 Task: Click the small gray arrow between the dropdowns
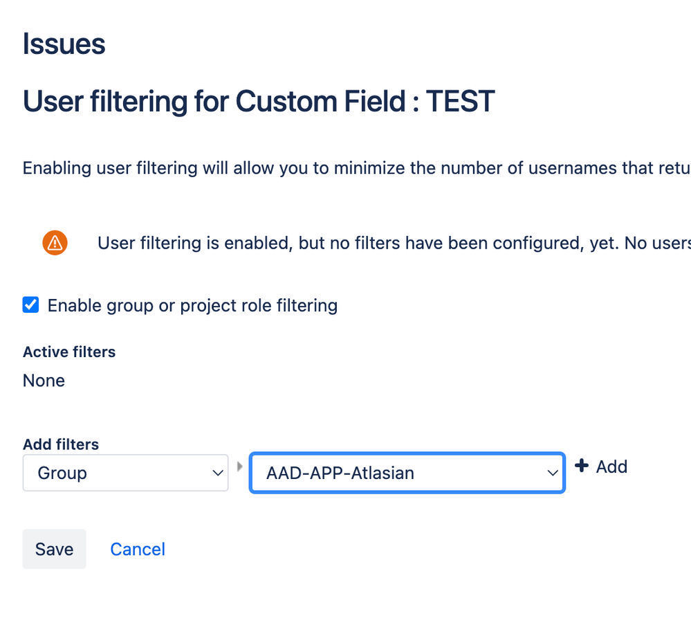point(239,467)
